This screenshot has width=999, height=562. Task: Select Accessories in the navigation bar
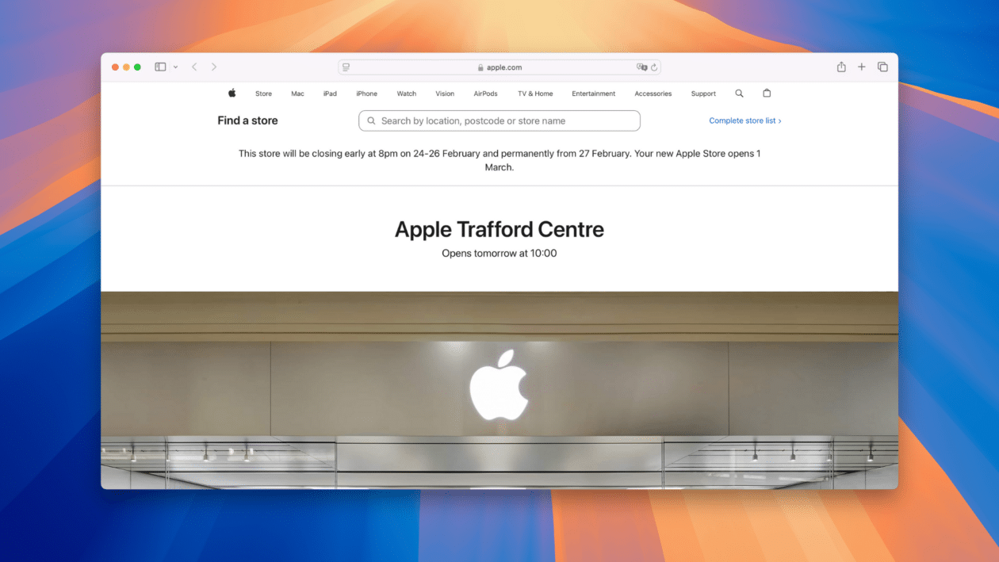[x=653, y=94]
